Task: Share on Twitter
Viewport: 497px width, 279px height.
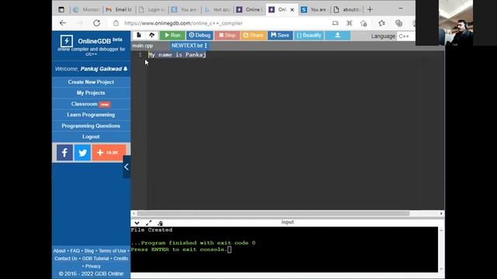Action: tap(82, 153)
